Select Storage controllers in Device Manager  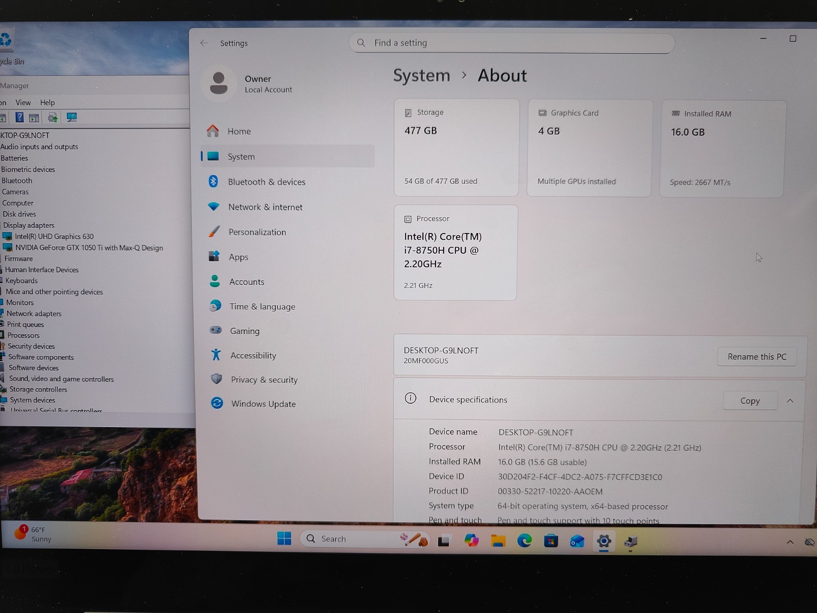[38, 389]
